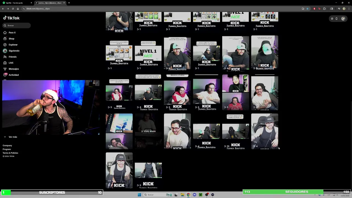Click the SUSCRIPTORES progress bar overlay

(52, 193)
